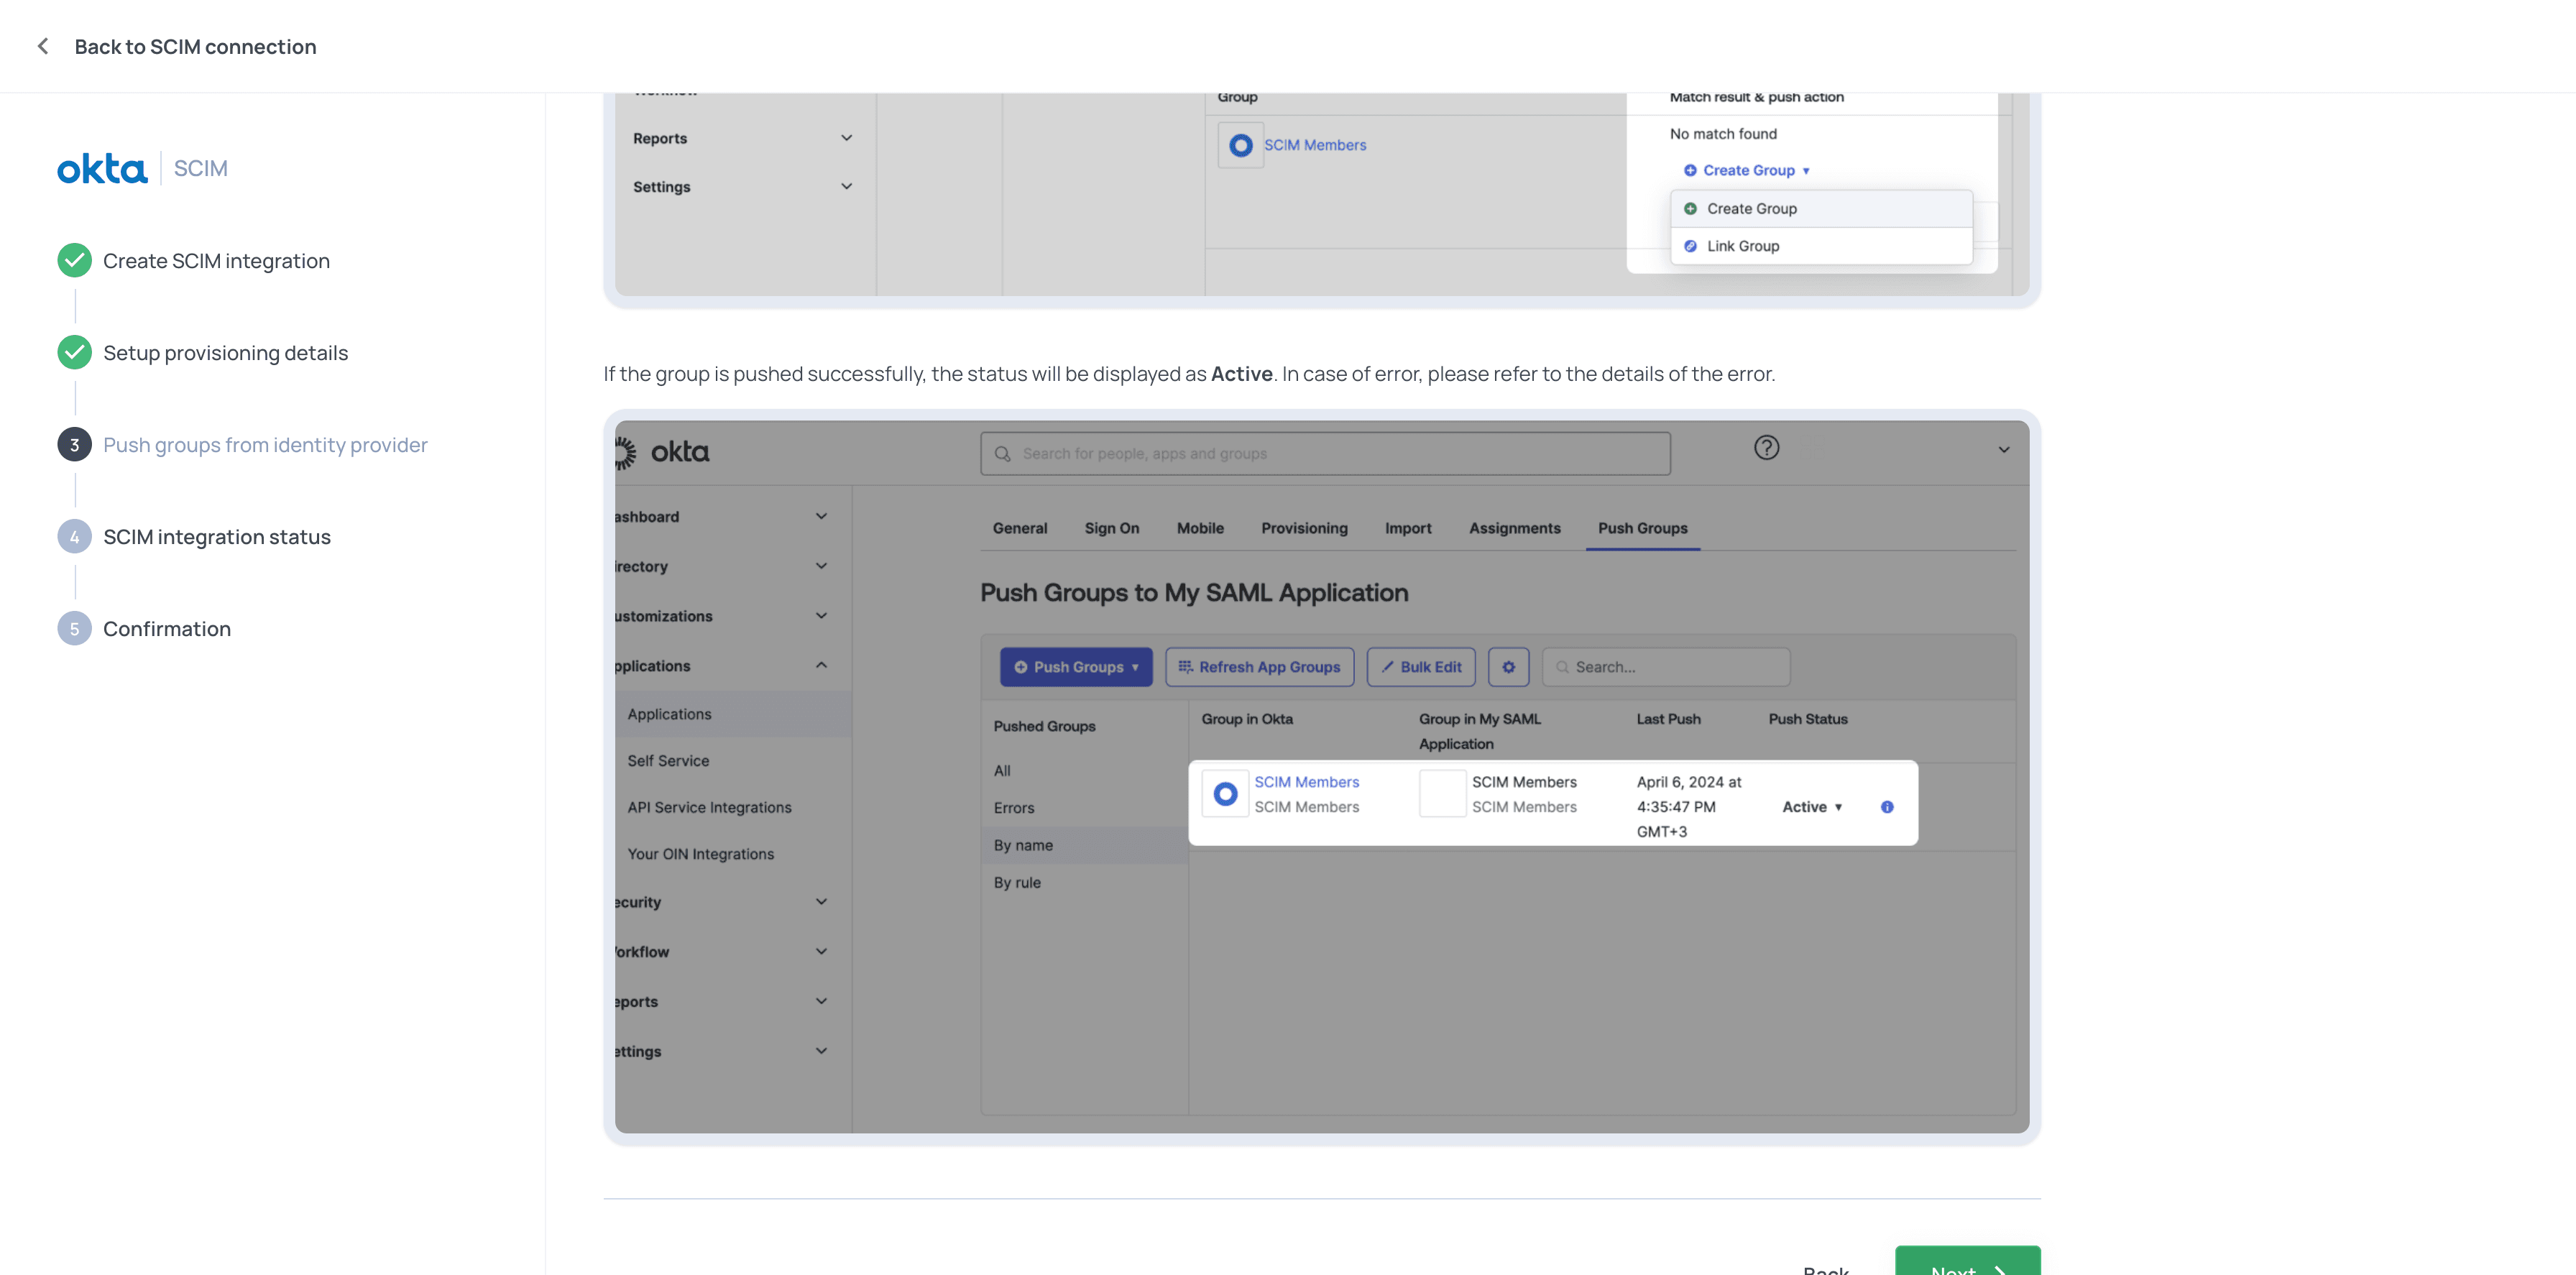Click the back arrow icon at top left

point(43,46)
